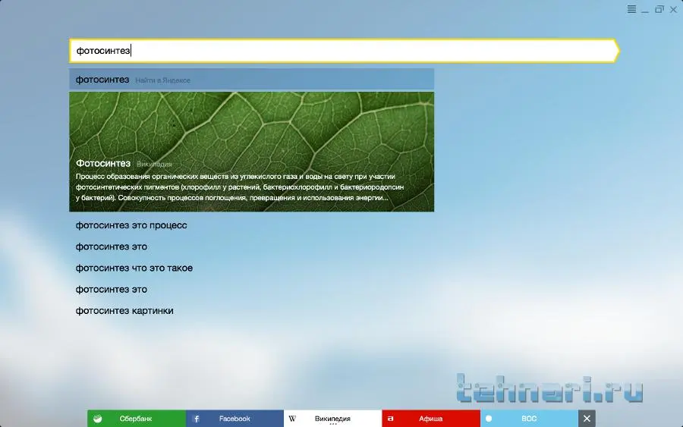Open the Фотосинтез Wikipedia leaf card
The width and height of the screenshot is (683, 427).
coord(251,152)
